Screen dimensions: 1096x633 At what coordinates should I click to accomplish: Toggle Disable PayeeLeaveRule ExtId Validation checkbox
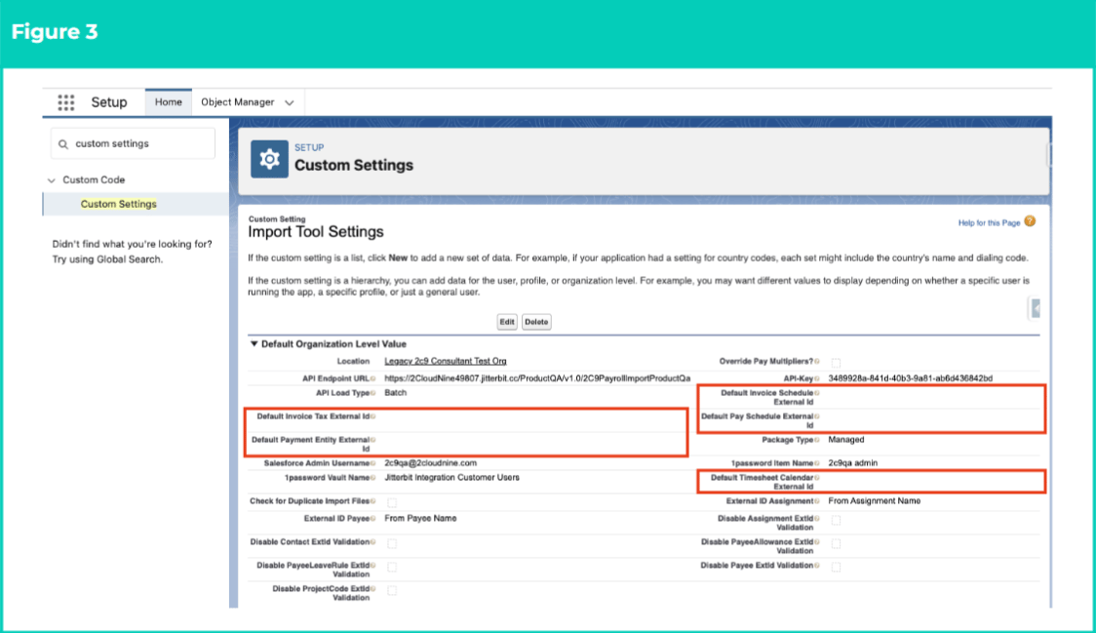click(x=392, y=567)
